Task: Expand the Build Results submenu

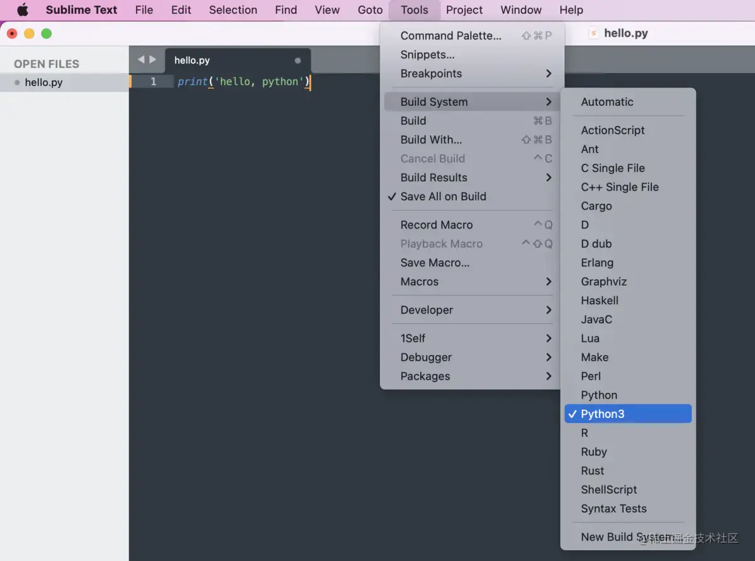Action: click(470, 178)
